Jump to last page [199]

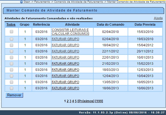point(99,101)
